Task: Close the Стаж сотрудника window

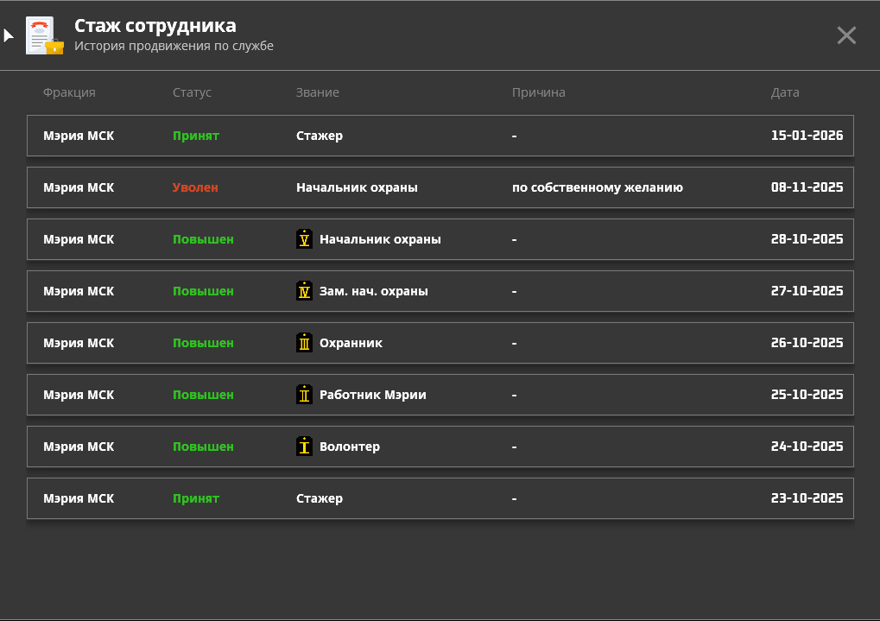Action: [x=846, y=35]
